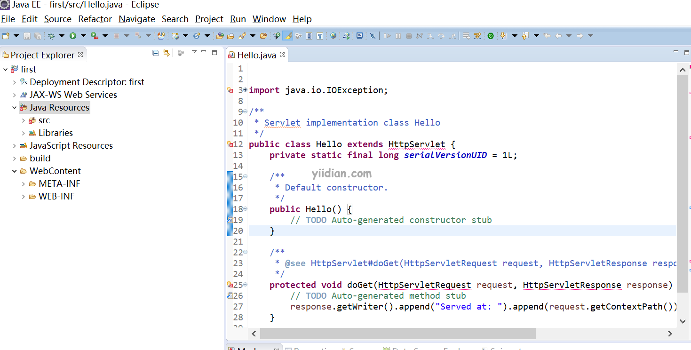Click the Step Over debug icon
Viewport: 691px width, 350px height.
tap(441, 36)
